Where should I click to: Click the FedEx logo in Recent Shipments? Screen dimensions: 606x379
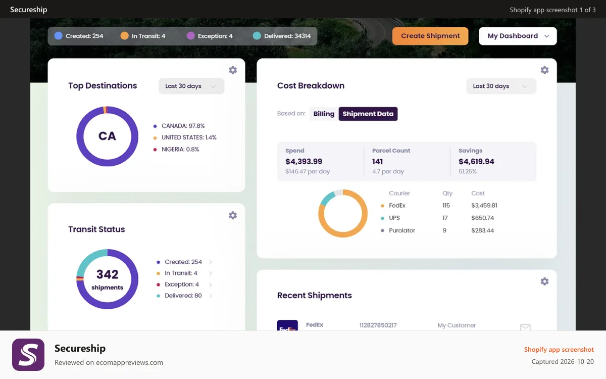click(x=287, y=326)
